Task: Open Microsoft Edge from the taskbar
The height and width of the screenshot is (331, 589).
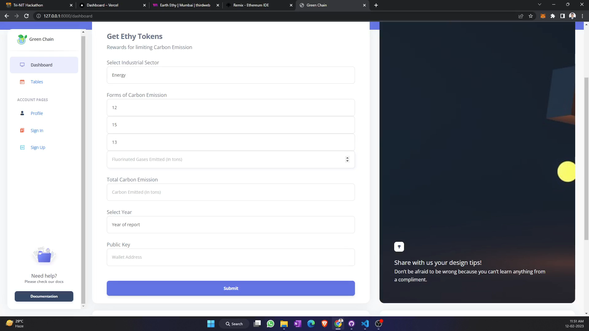Action: pyautogui.click(x=311, y=324)
